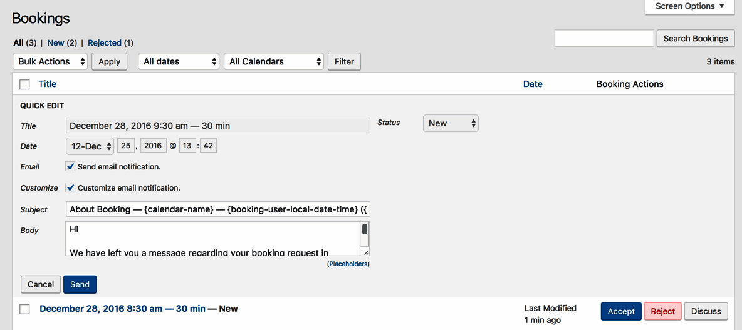Apply the selected bulk action

click(x=109, y=61)
